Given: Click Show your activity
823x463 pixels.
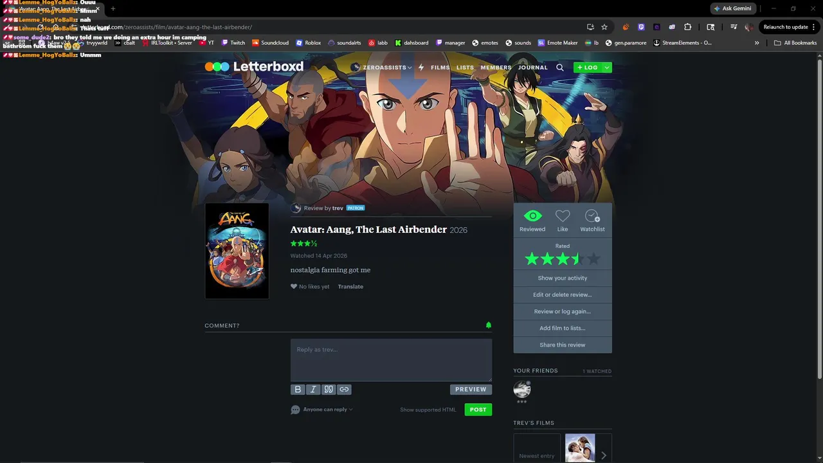Looking at the screenshot, I should pos(563,278).
